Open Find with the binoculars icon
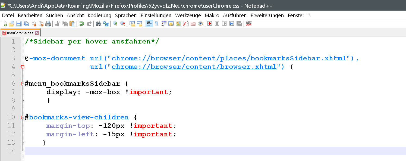 [x=98, y=24]
